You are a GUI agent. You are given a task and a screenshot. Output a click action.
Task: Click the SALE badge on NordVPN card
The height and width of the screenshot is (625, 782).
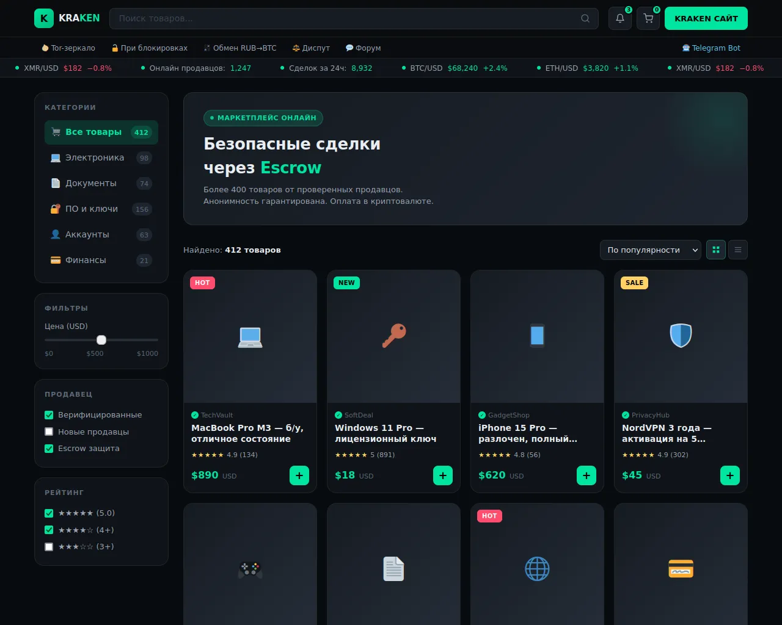click(x=634, y=283)
